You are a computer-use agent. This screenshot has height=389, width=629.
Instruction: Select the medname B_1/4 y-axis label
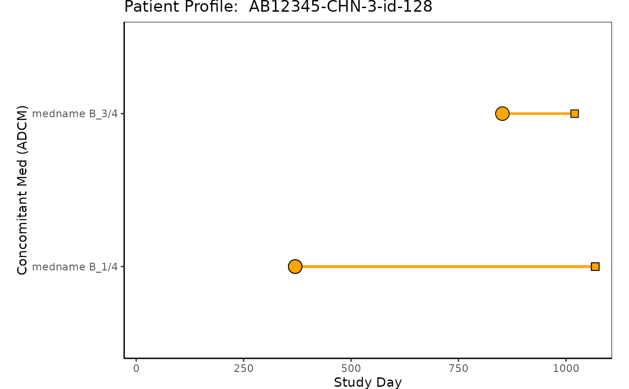(x=75, y=266)
